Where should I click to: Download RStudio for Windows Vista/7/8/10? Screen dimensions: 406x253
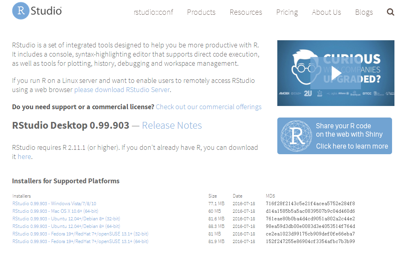[54, 204]
